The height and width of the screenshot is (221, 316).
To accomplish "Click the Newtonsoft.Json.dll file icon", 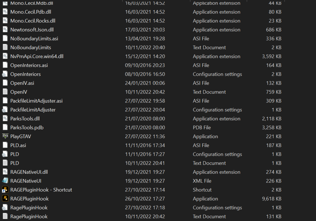I will (5, 30).
